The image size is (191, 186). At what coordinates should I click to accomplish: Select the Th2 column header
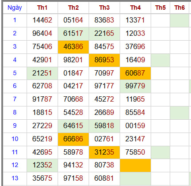(x=73, y=8)
